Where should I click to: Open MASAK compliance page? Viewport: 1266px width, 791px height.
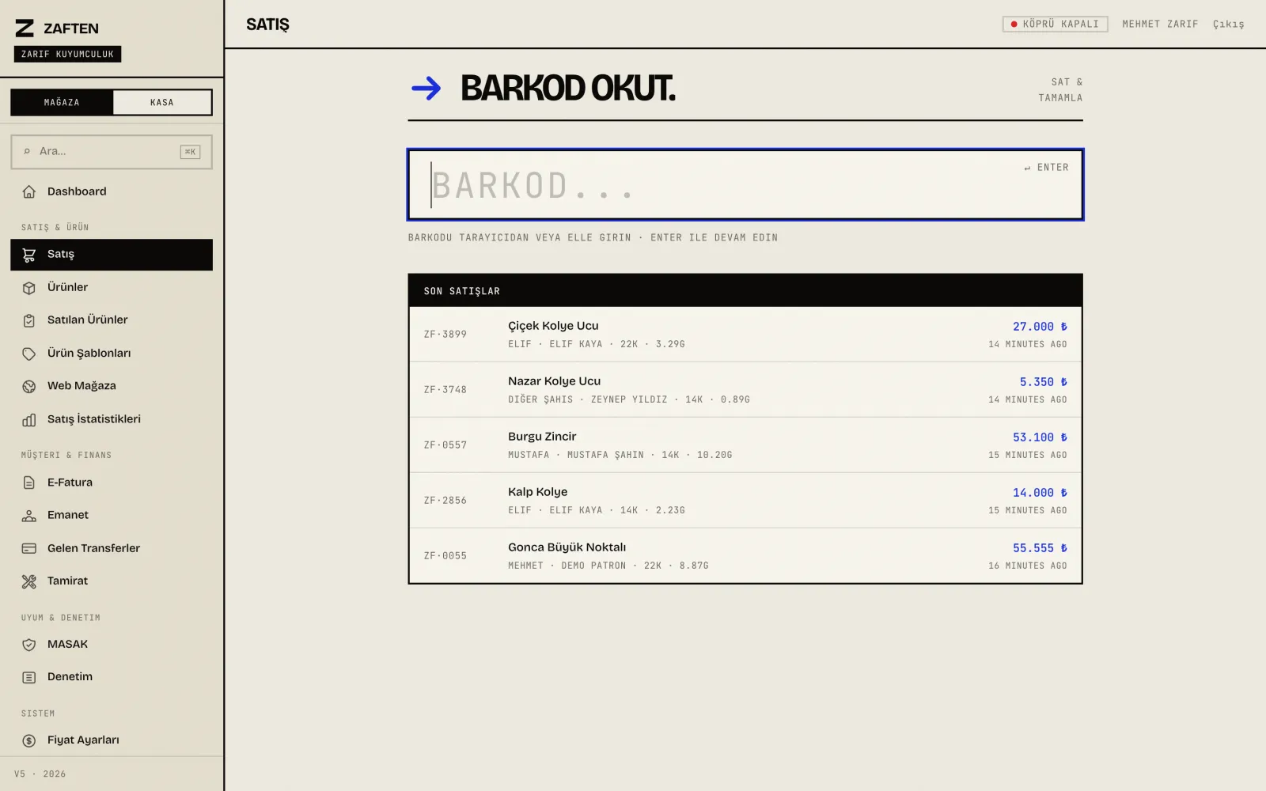click(112, 644)
